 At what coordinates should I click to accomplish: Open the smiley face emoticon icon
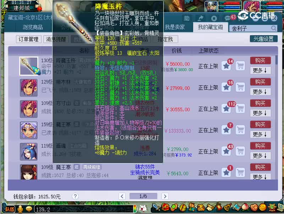click(263, 208)
